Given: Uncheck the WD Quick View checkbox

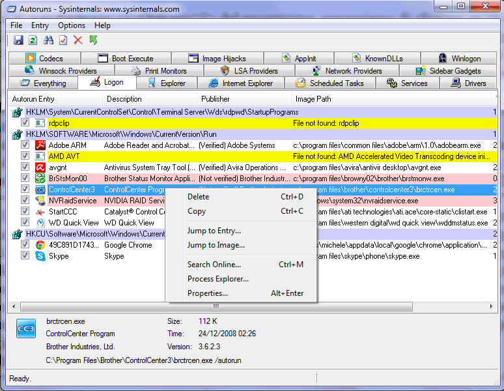Looking at the screenshot, I should [x=25, y=222].
